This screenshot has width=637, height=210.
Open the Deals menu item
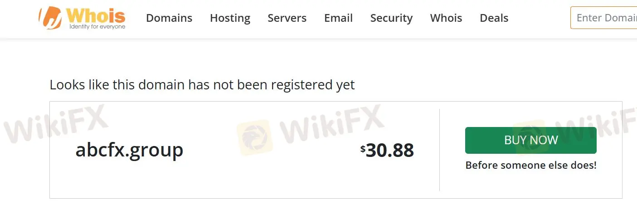click(x=494, y=18)
